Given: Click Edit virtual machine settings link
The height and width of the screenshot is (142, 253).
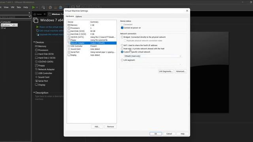Looking at the screenshot, I should pyautogui.click(x=51, y=31).
